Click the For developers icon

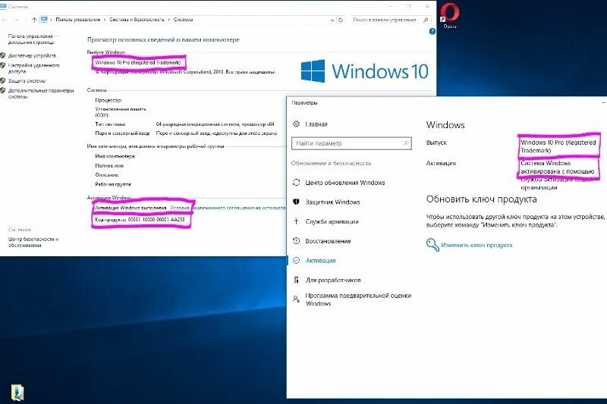[x=297, y=280]
